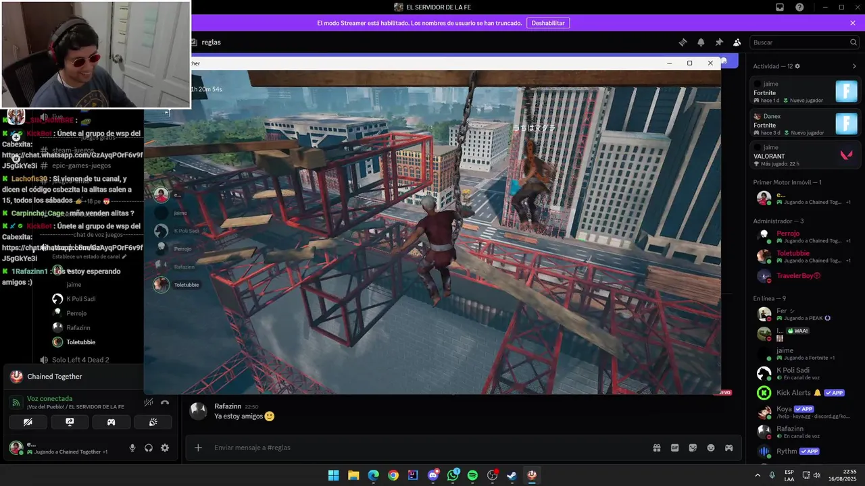
Task: Open the sticker picker
Action: 693,448
